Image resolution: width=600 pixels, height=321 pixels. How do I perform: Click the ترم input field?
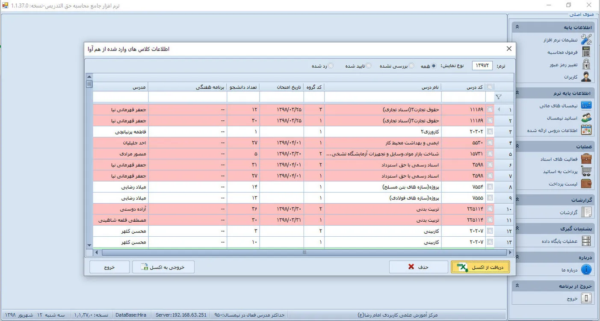click(482, 66)
